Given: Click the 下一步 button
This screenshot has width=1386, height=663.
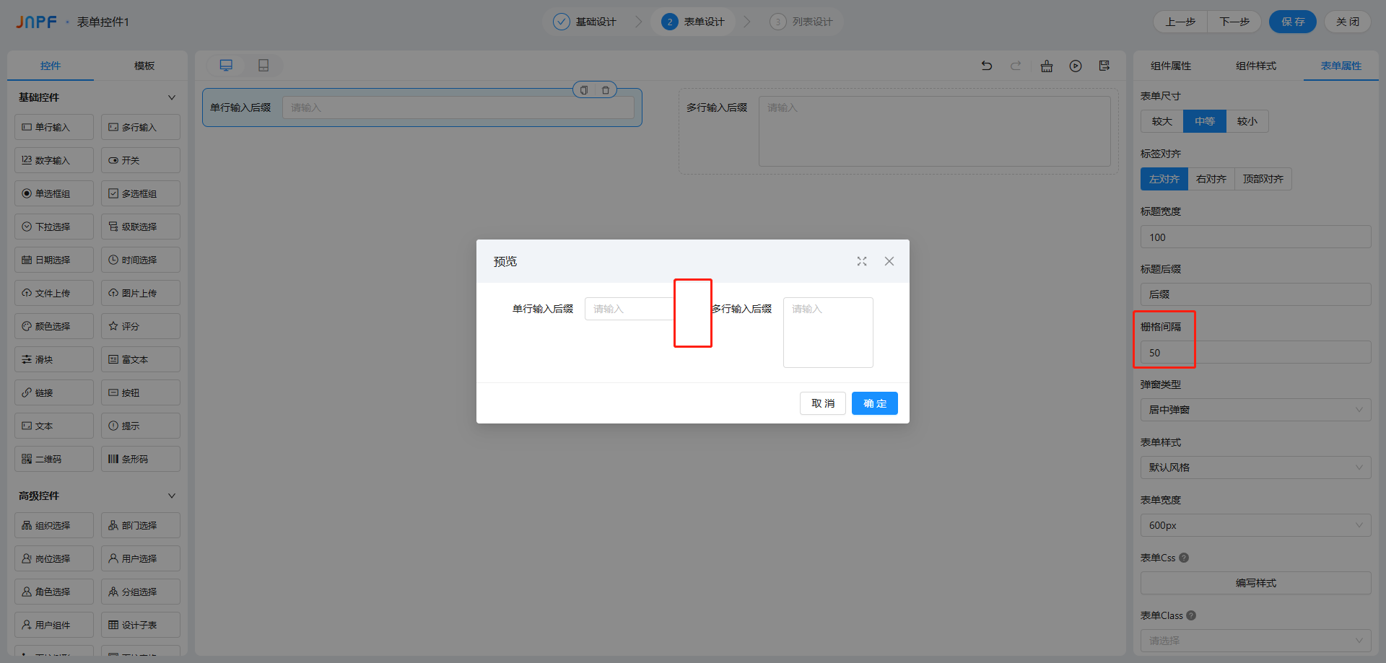Looking at the screenshot, I should coord(1234,22).
